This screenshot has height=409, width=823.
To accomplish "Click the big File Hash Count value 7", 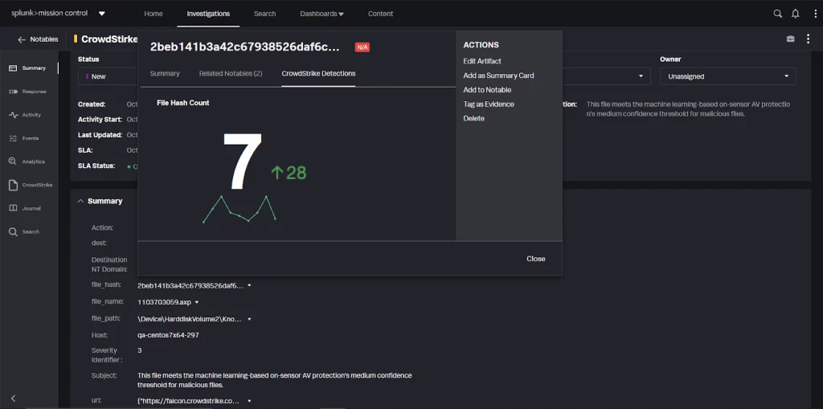I will 241,162.
